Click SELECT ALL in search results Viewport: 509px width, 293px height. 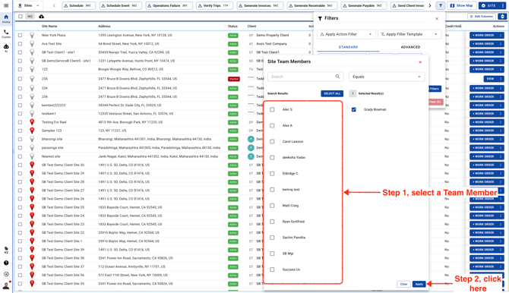tap(332, 93)
